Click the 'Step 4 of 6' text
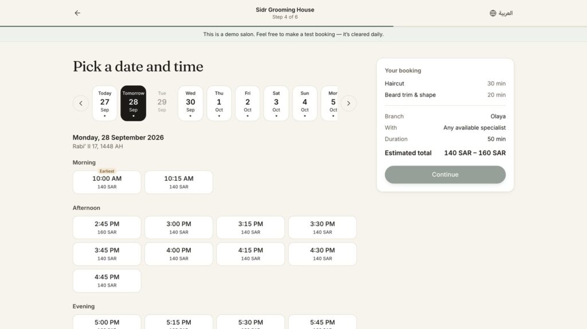The image size is (587, 329). 285,17
